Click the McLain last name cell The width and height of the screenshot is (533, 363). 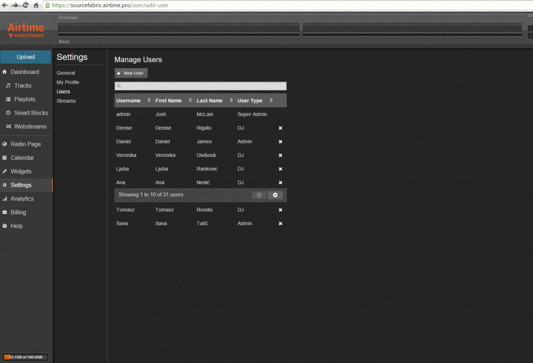[x=205, y=114]
